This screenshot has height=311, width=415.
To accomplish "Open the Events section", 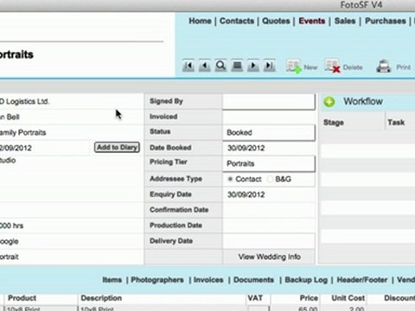I will (312, 21).
